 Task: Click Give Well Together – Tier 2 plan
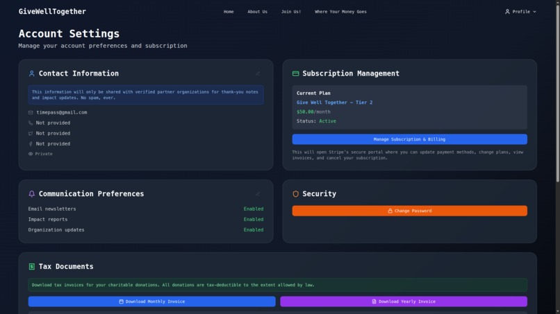tap(334, 103)
